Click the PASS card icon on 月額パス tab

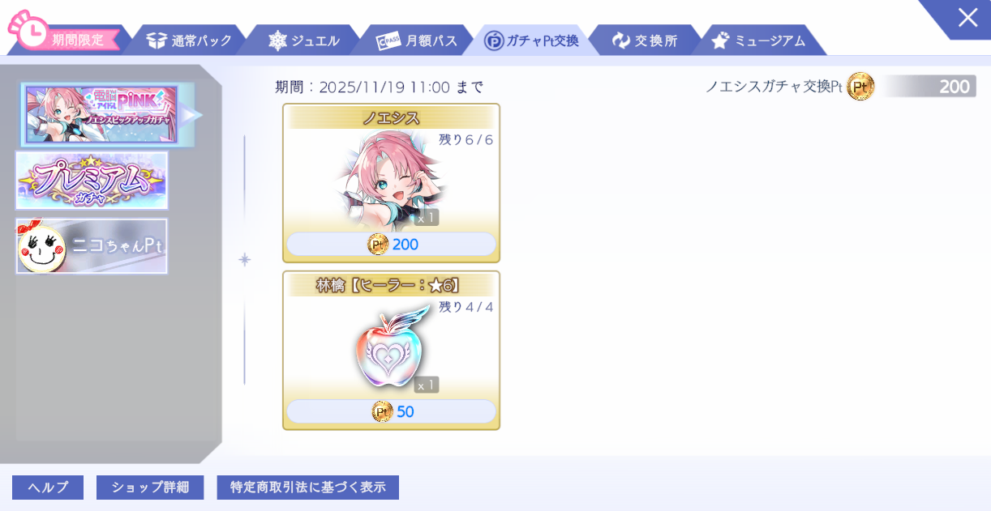(388, 40)
